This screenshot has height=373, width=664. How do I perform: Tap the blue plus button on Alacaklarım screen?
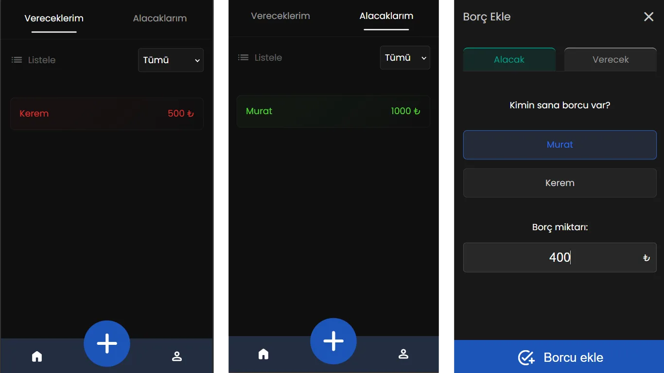click(x=333, y=341)
